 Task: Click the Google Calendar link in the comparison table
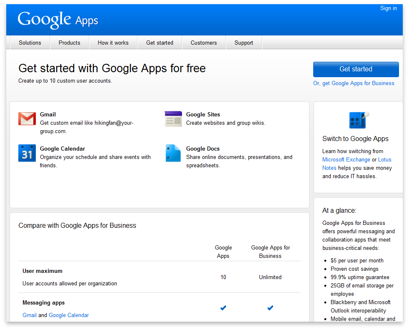[x=69, y=315]
